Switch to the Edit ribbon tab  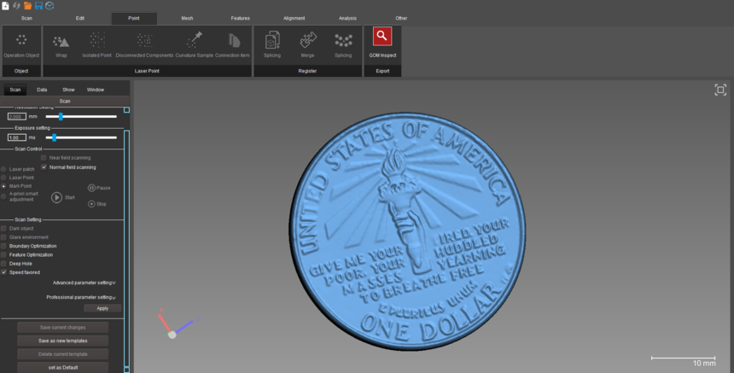[x=80, y=18]
